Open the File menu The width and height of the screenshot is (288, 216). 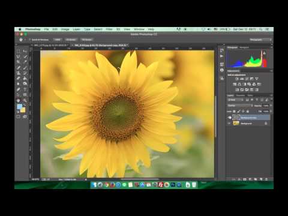(46, 29)
